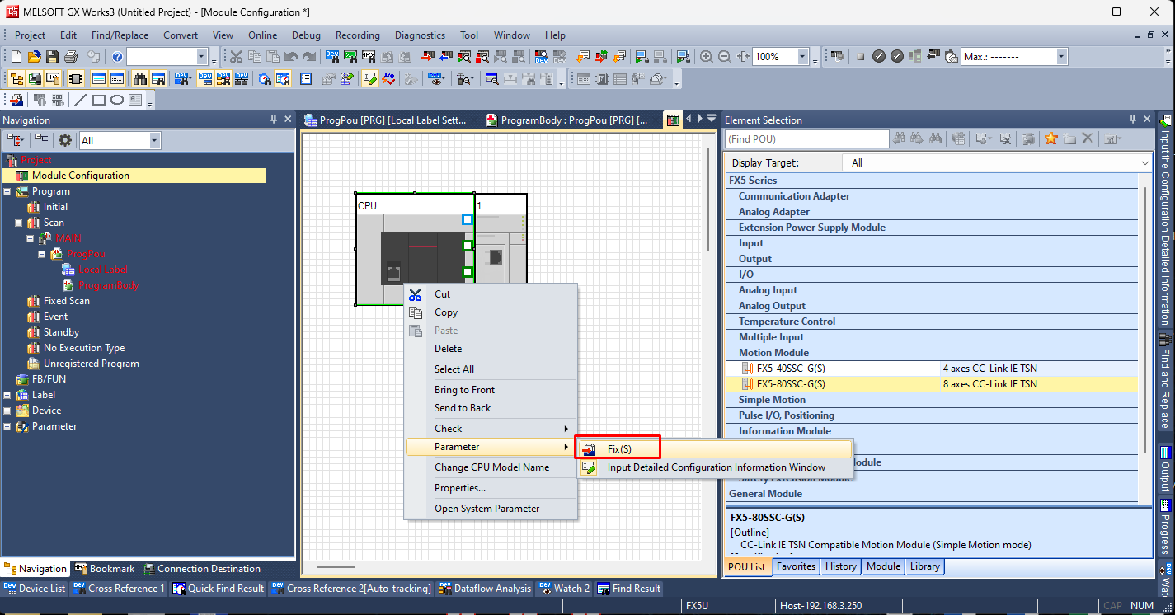Screen dimensions: 1175x615
Task: Click the Navigation panel gear options icon
Action: point(65,140)
